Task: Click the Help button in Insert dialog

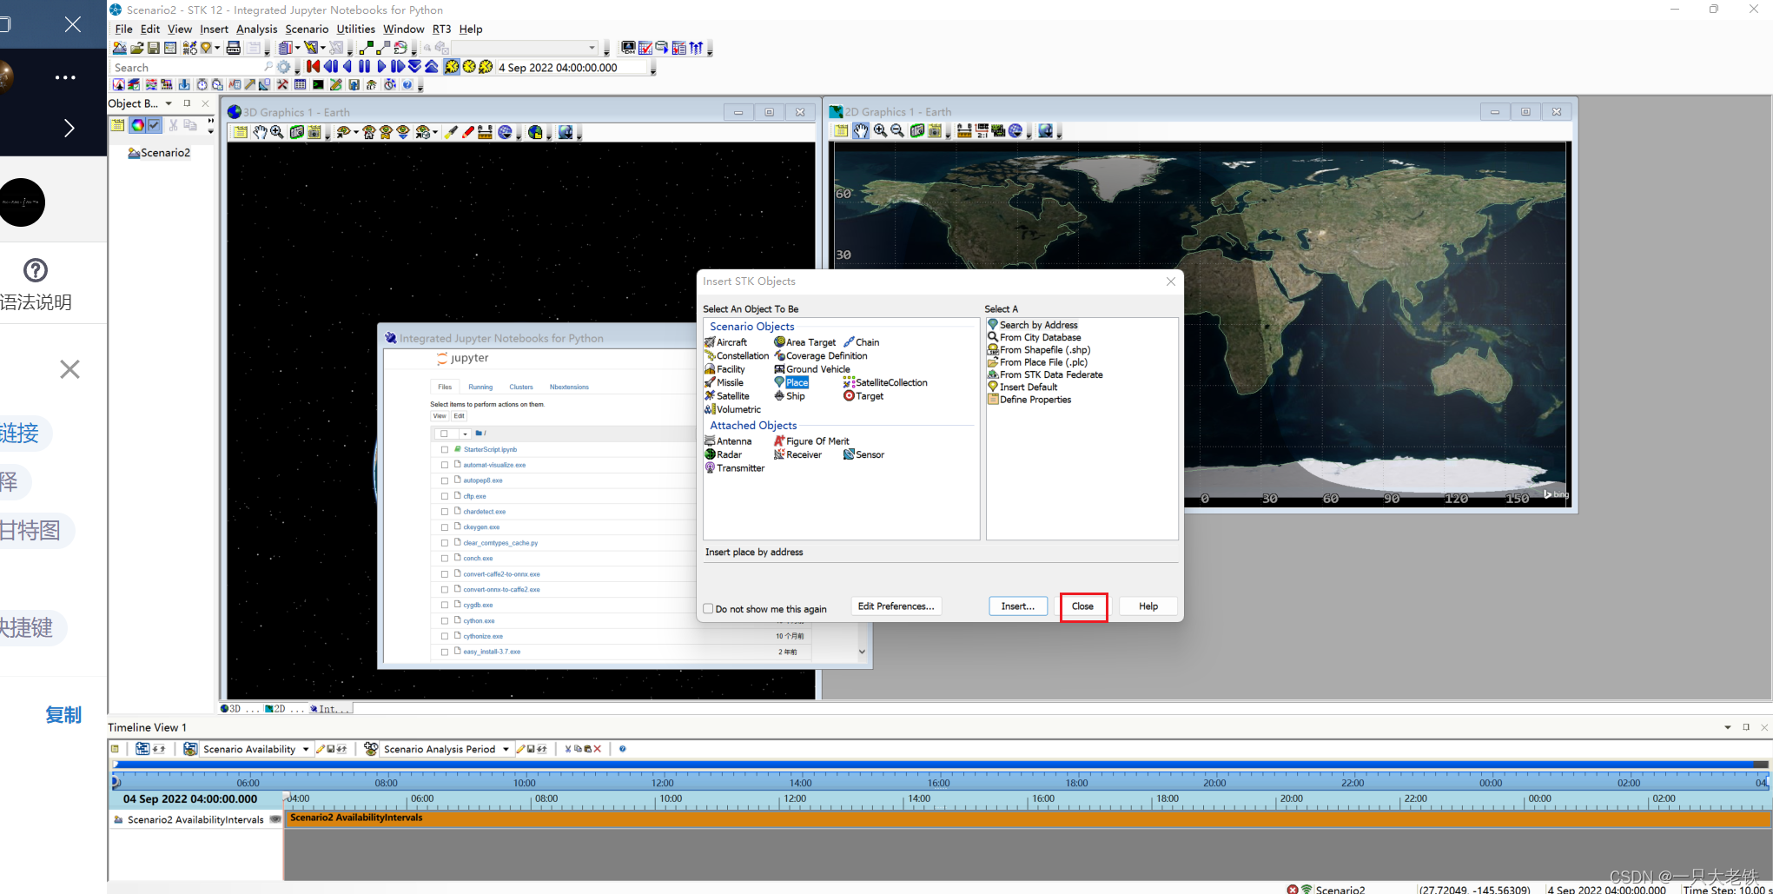Action: click(x=1148, y=606)
